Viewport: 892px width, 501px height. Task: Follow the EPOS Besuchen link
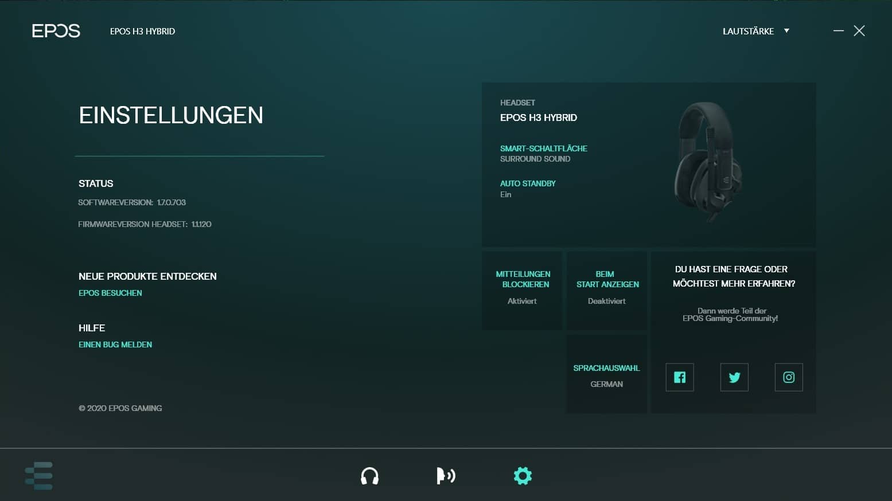pyautogui.click(x=110, y=293)
